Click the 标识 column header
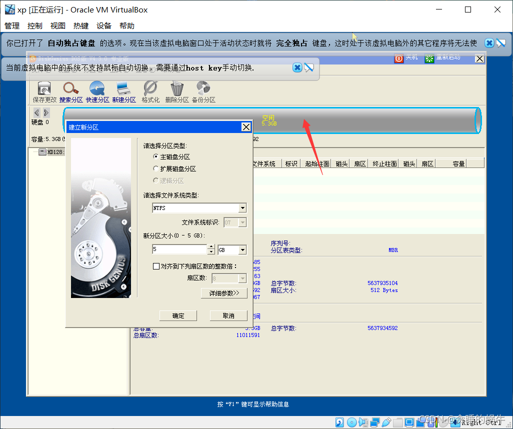 point(291,163)
